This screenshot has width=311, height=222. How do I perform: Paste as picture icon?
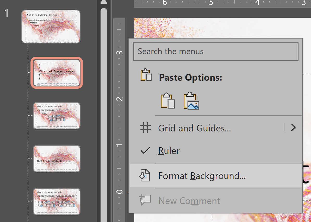click(191, 100)
